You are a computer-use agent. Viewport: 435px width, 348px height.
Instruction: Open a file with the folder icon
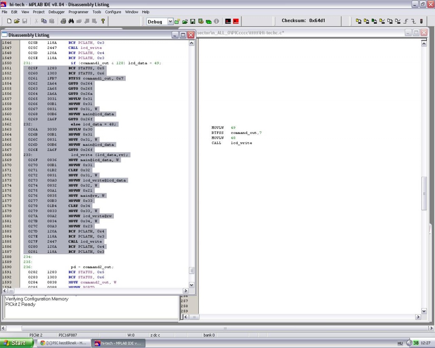(17, 21)
